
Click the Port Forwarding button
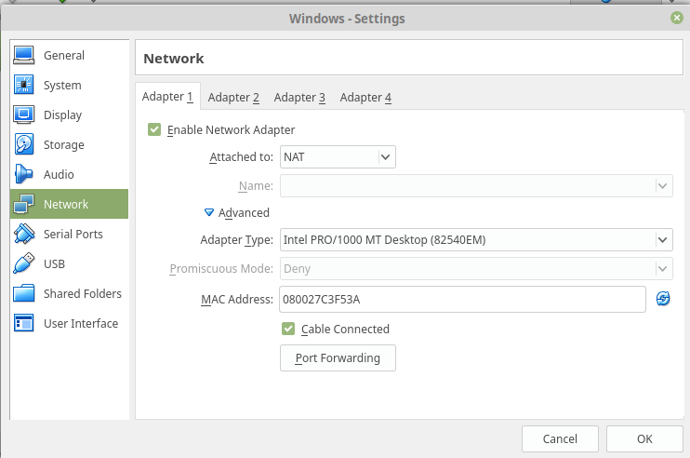tap(338, 358)
